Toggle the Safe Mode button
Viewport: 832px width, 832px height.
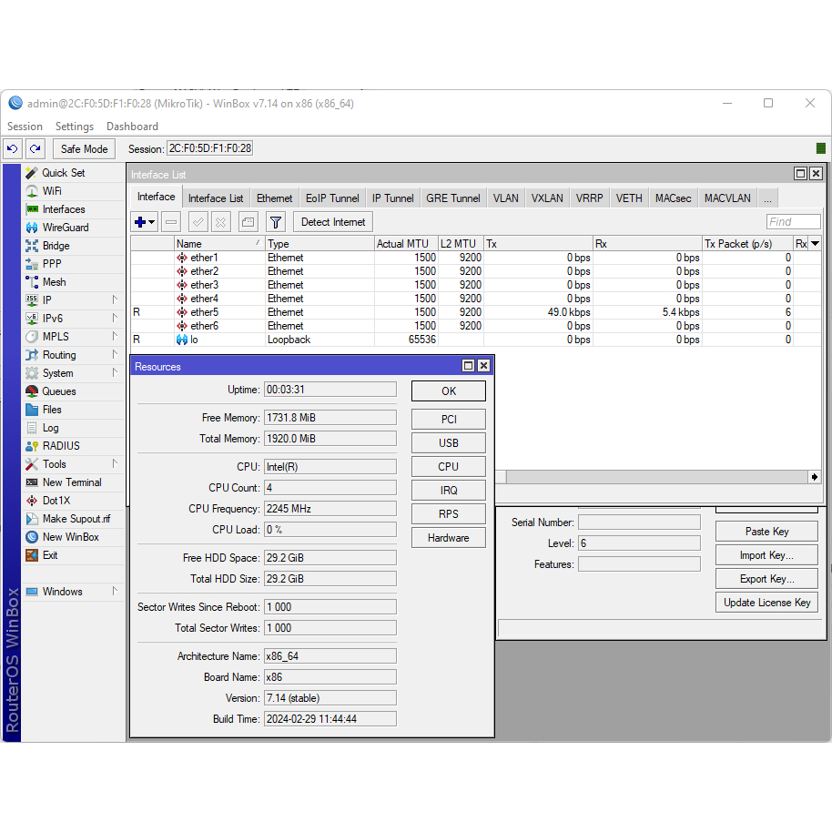click(x=84, y=148)
